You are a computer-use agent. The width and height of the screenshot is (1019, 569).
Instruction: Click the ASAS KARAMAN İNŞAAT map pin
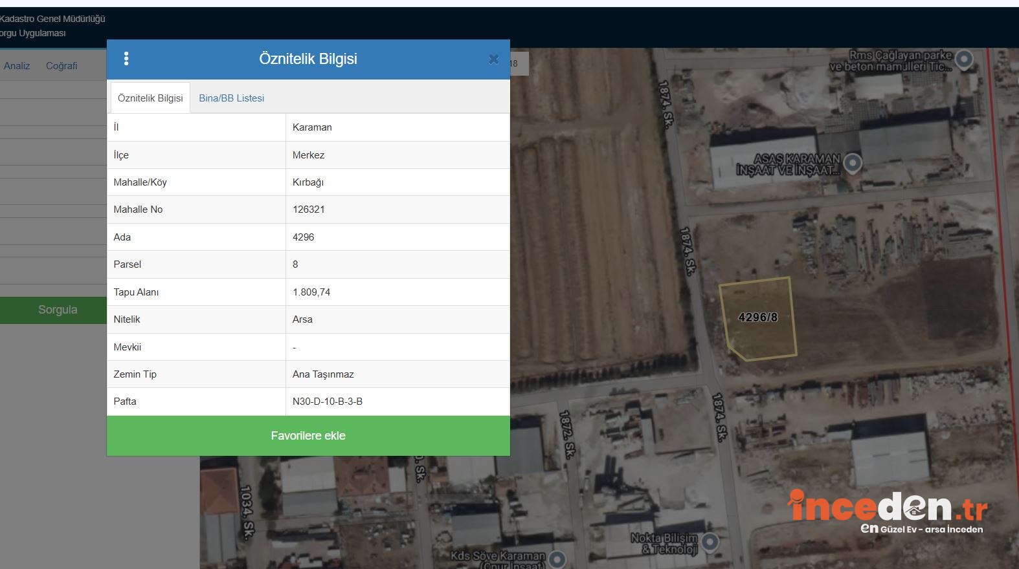click(x=853, y=163)
